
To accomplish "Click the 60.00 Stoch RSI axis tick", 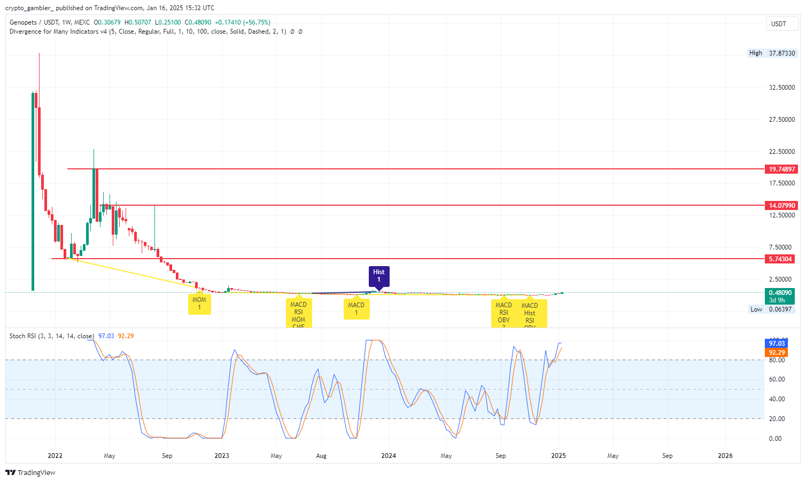I will click(777, 379).
